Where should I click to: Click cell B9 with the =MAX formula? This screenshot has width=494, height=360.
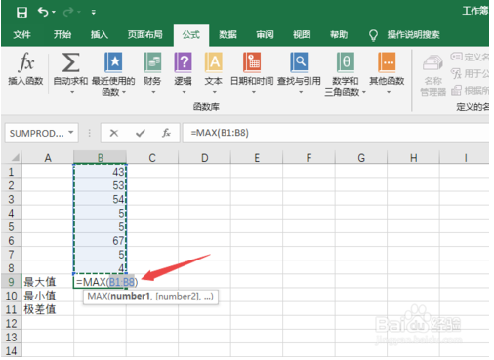click(100, 282)
